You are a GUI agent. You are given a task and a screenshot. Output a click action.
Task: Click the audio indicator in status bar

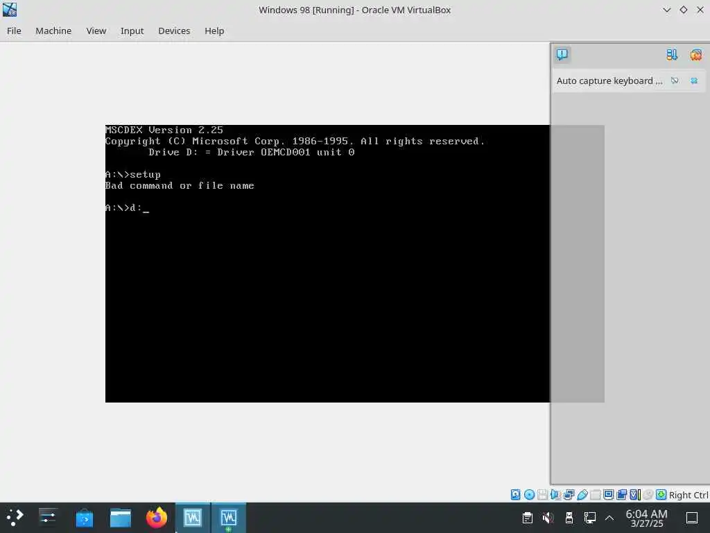[555, 494]
